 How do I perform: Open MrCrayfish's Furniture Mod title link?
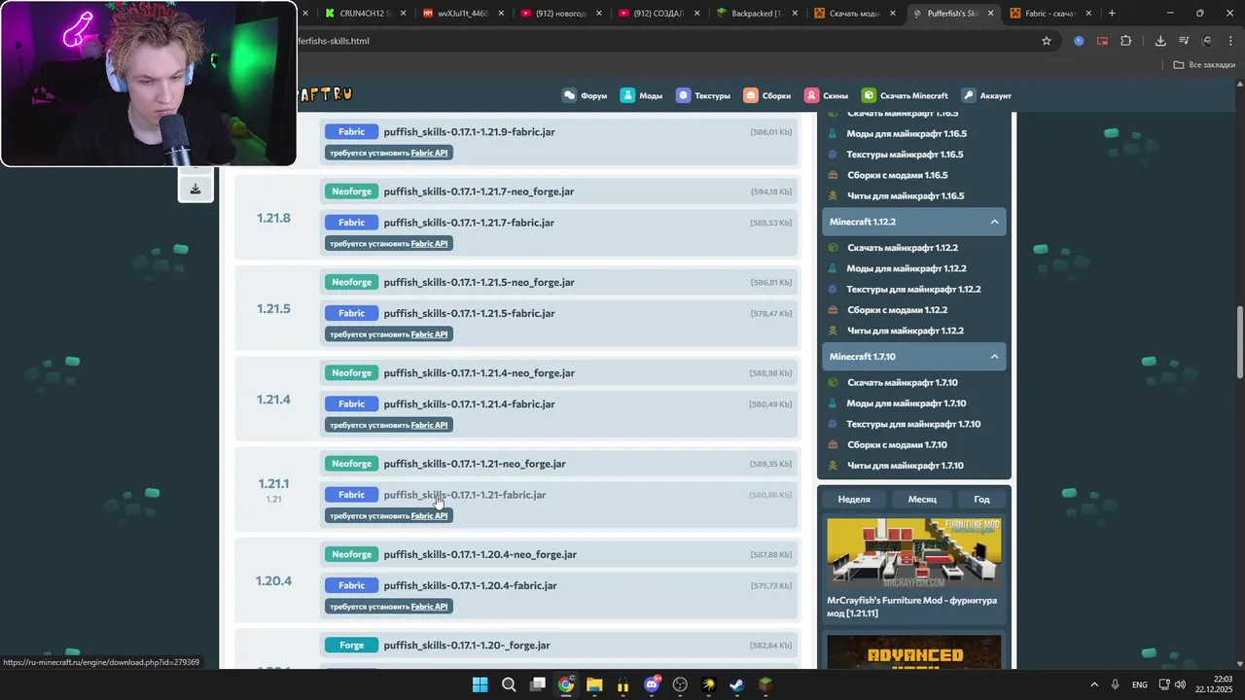point(911,607)
